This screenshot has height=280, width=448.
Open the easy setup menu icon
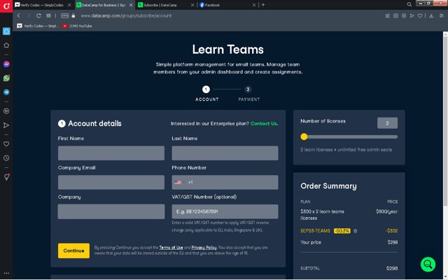tap(442, 15)
